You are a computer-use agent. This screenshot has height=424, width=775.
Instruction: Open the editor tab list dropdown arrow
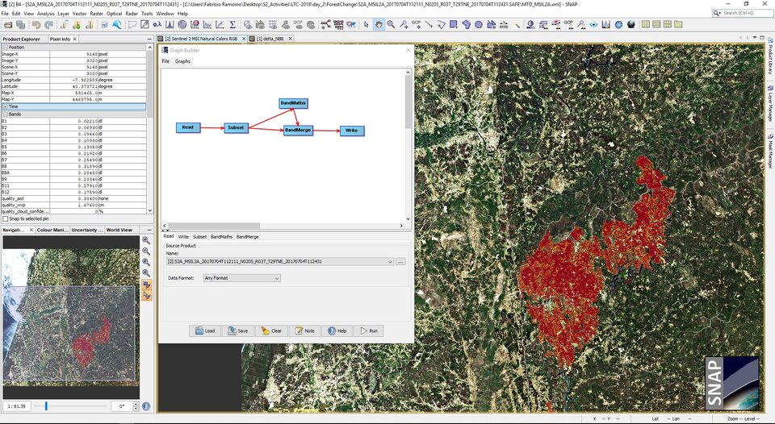tap(756, 37)
